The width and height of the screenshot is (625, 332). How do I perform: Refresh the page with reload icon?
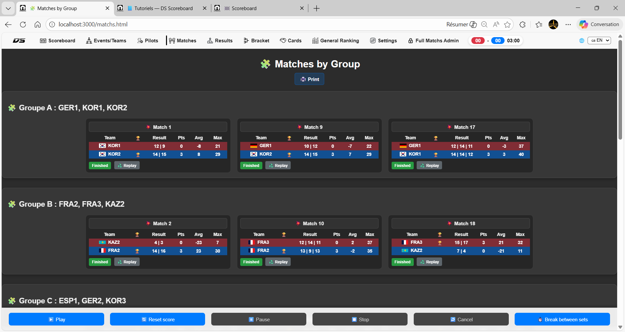point(23,24)
